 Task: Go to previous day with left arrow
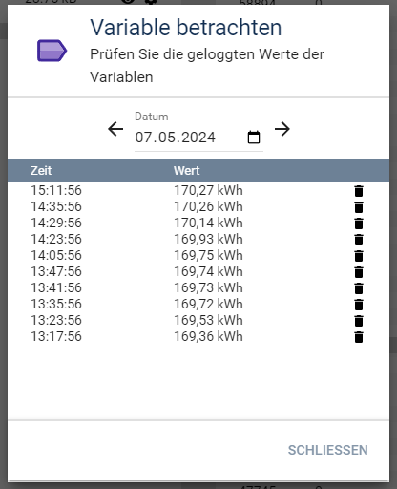(x=115, y=129)
